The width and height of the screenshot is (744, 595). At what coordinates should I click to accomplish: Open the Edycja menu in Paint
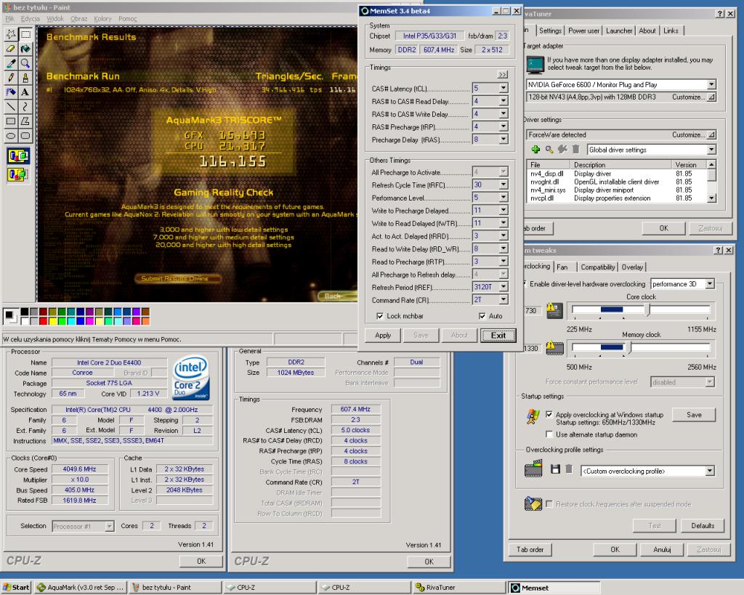pos(30,18)
